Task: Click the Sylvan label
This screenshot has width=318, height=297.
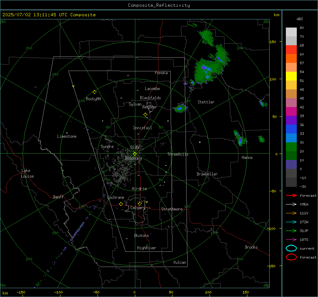Action: coord(135,104)
